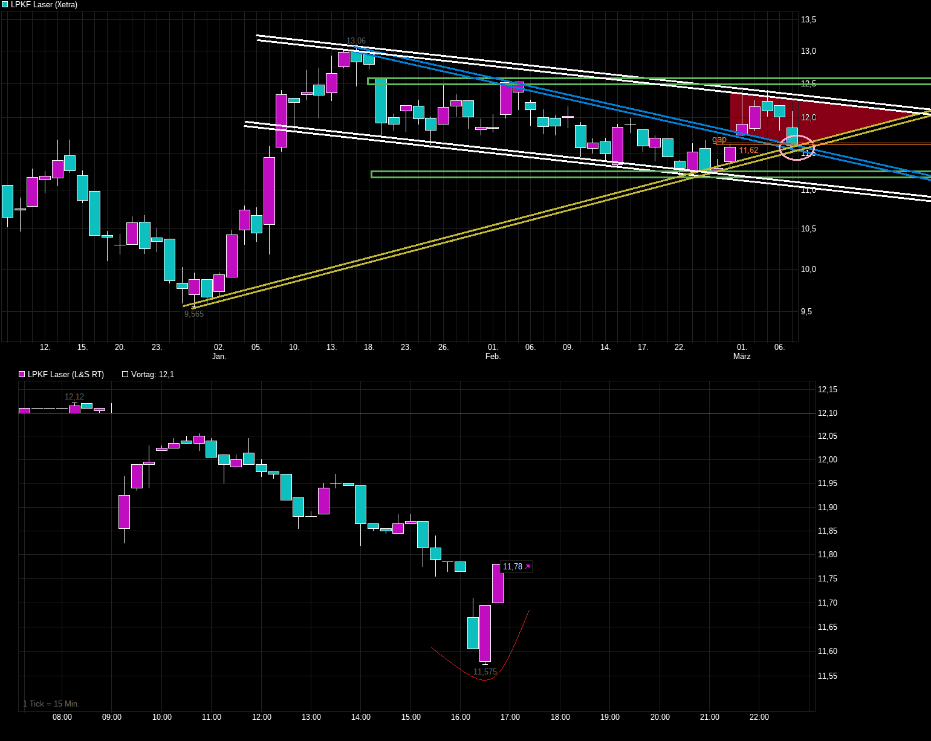Expand the Feb. axis section
The width and height of the screenshot is (931, 741).
[493, 357]
